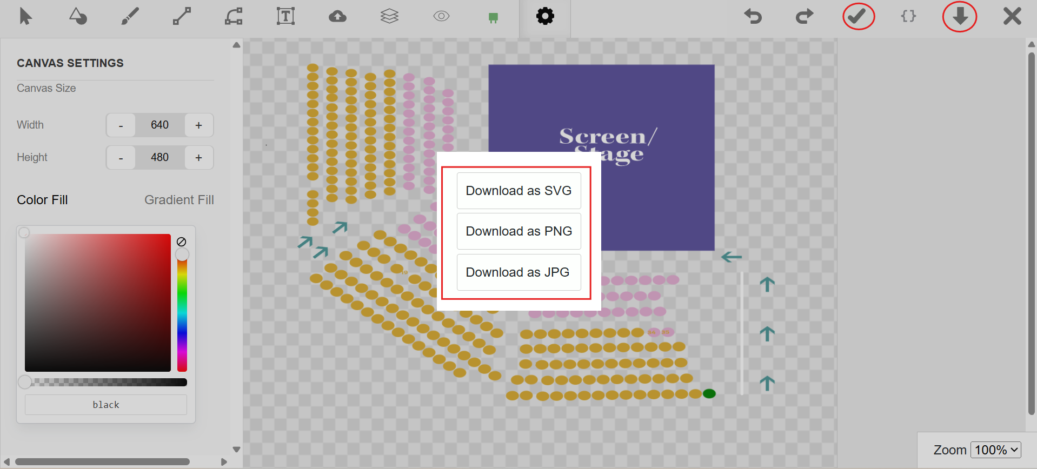Switch to Gradient Fill tab
Viewport: 1037px width, 469px height.
point(179,200)
